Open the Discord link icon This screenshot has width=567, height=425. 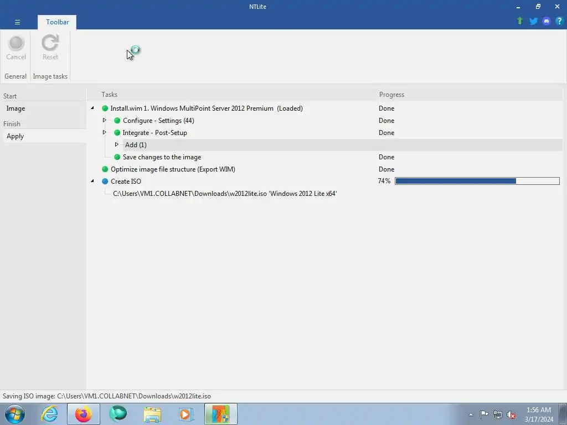pos(547,21)
